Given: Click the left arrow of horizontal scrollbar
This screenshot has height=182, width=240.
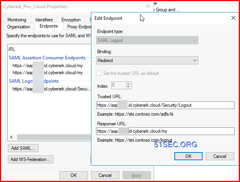Looking at the screenshot, I should 11,137.
